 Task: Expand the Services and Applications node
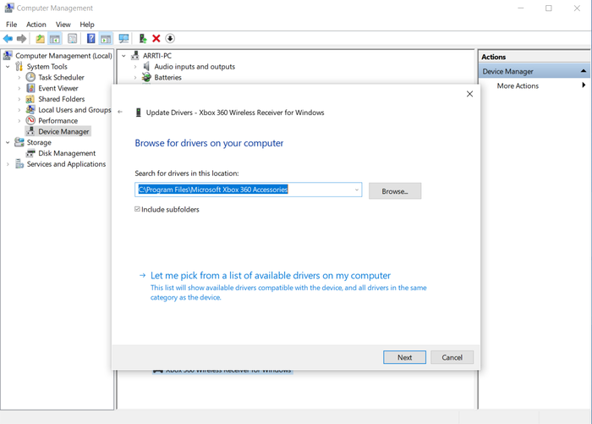coord(8,164)
